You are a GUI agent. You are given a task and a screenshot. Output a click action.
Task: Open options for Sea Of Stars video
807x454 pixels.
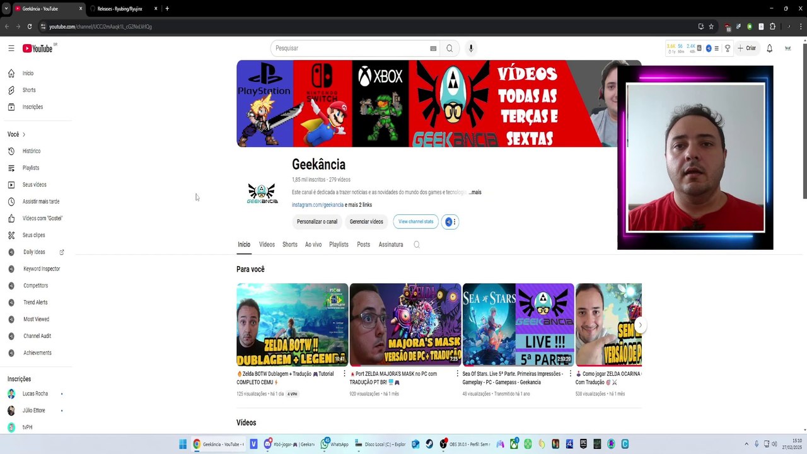(x=570, y=374)
